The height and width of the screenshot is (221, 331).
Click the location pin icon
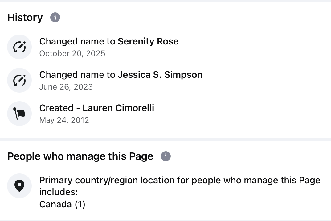click(19, 186)
